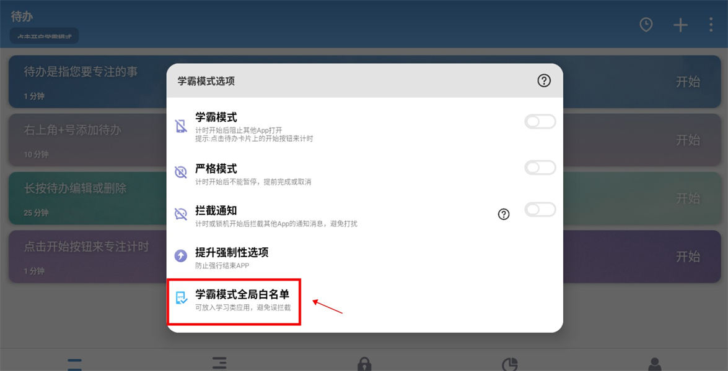The image size is (728, 371).
Task: Turn on the 严格模式 switch
Action: coord(540,168)
